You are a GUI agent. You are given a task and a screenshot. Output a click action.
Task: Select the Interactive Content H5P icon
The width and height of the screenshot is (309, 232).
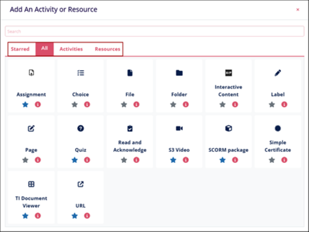[x=229, y=73]
